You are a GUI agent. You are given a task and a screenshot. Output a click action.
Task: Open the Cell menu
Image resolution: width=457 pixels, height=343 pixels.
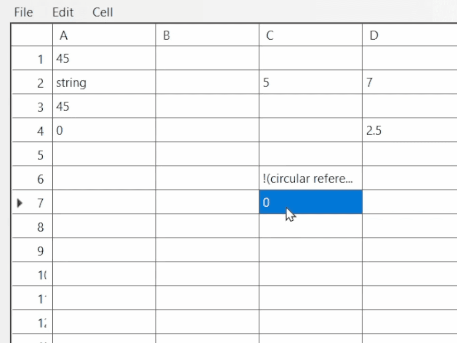[102, 12]
